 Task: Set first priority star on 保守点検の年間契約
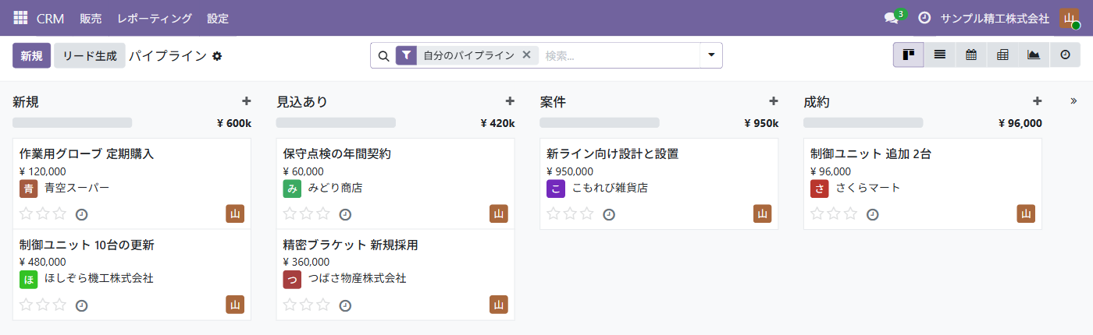point(290,214)
